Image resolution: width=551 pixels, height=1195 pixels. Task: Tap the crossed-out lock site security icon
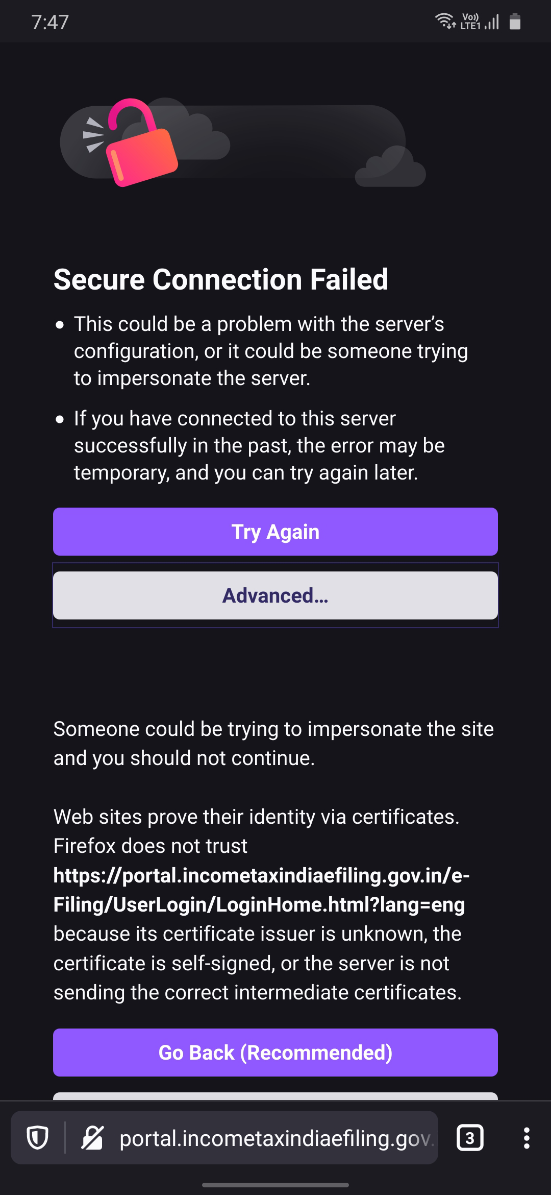click(92, 1138)
